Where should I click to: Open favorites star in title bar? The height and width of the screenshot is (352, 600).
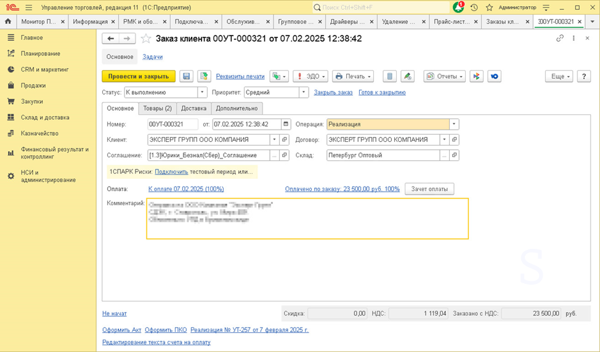coord(489,7)
